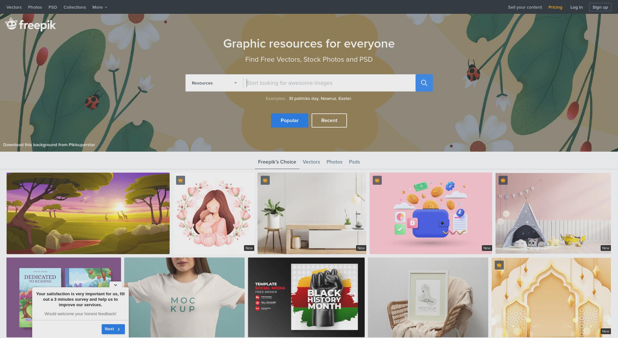The height and width of the screenshot is (338, 618).
Task: Click the Freepik logo
Action: pos(31,24)
